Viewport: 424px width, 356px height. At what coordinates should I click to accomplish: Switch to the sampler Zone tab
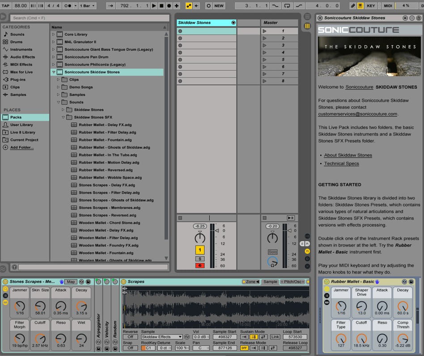coord(251,282)
